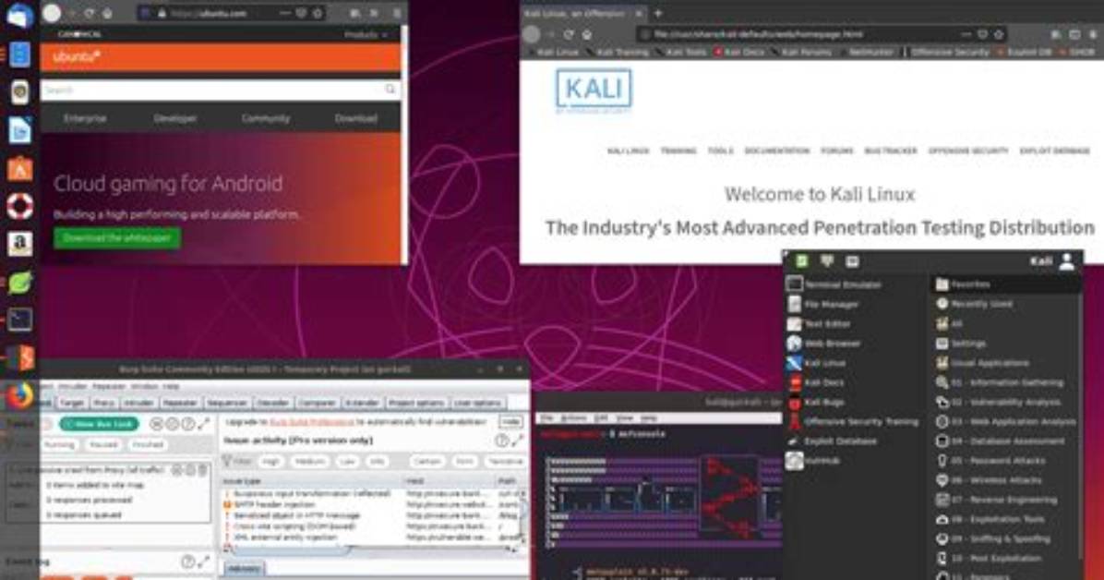Open Firefox from the Ubuntu dock
Image resolution: width=1104 pixels, height=580 pixels.
coord(20,396)
